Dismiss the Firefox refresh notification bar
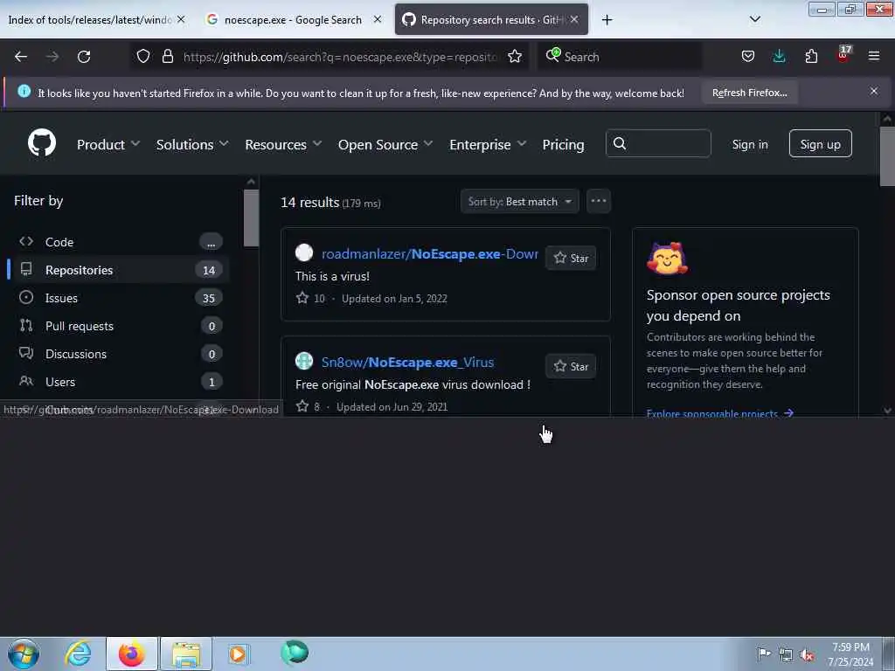Screen dimensions: 895x671 [x=873, y=91]
